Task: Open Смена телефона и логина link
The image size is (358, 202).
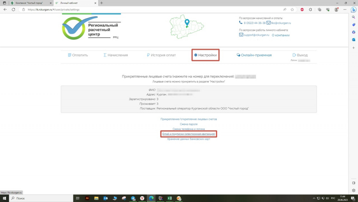Action: coord(188,129)
